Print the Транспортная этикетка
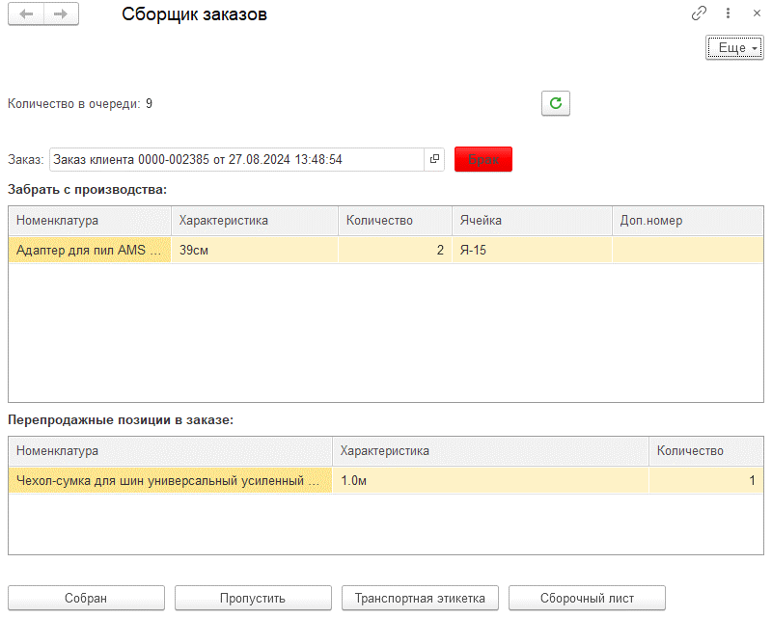 pyautogui.click(x=420, y=598)
